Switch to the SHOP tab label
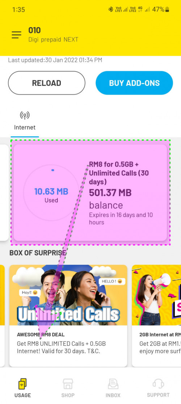181x404 pixels. [x=68, y=395]
